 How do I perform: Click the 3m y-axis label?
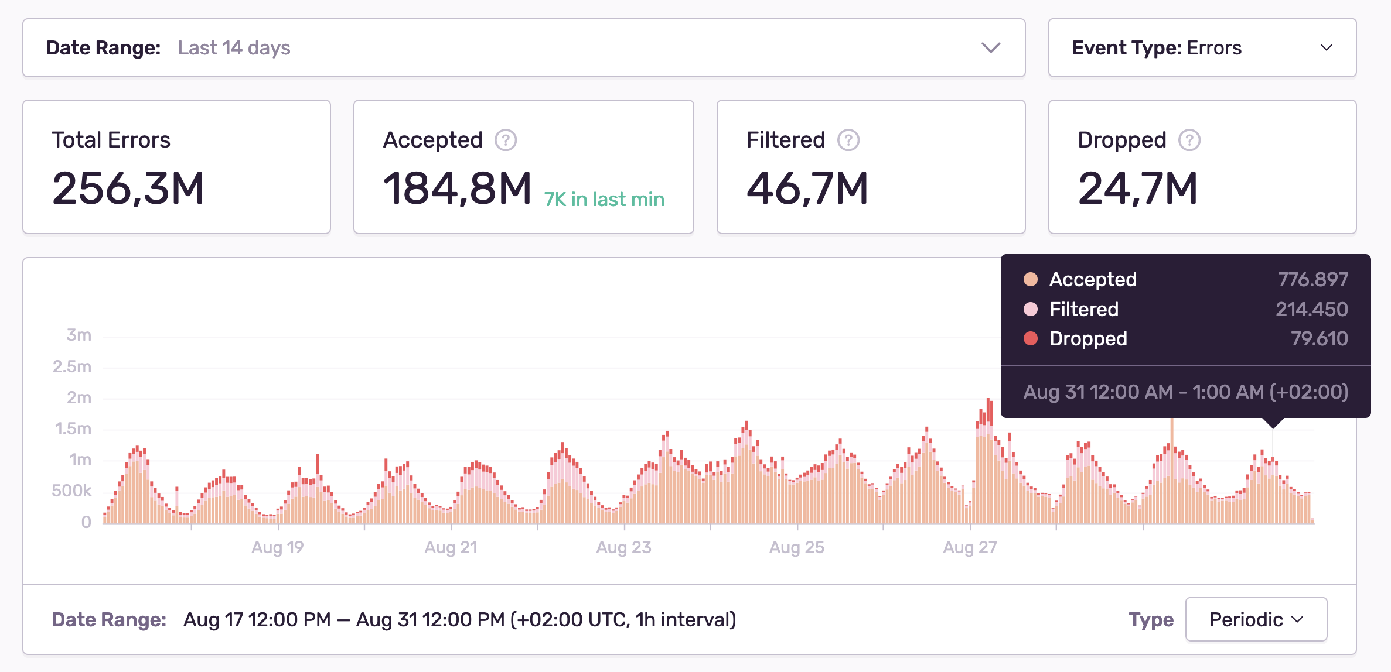point(79,335)
